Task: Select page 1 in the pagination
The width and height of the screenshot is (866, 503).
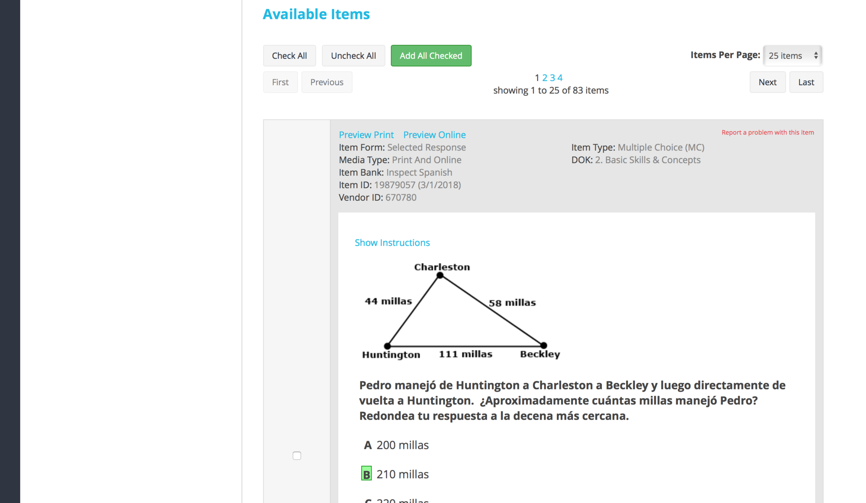Action: [x=537, y=78]
